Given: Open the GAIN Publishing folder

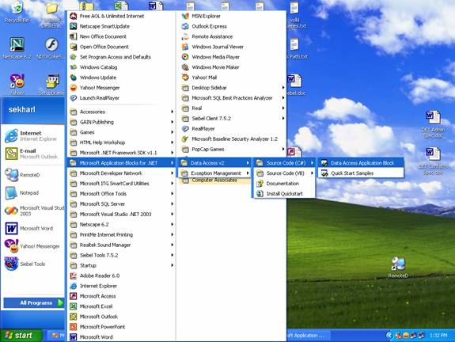Looking at the screenshot, I should (121, 122).
